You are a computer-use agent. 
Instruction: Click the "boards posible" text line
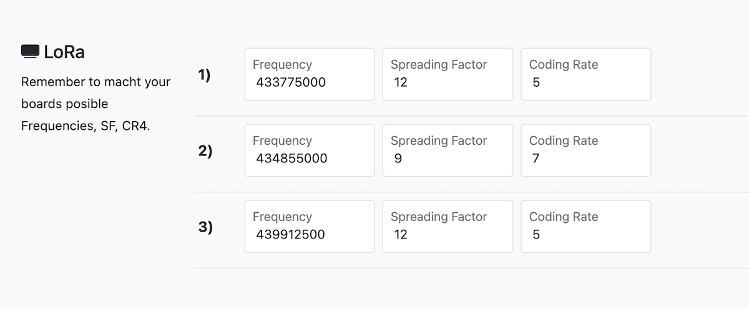(x=64, y=104)
